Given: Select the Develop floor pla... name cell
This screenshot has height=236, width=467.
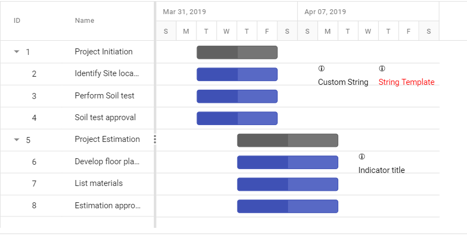Looking at the screenshot, I should pos(107,162).
